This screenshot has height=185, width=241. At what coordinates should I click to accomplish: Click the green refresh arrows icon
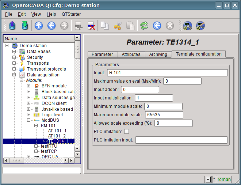(x=144, y=26)
